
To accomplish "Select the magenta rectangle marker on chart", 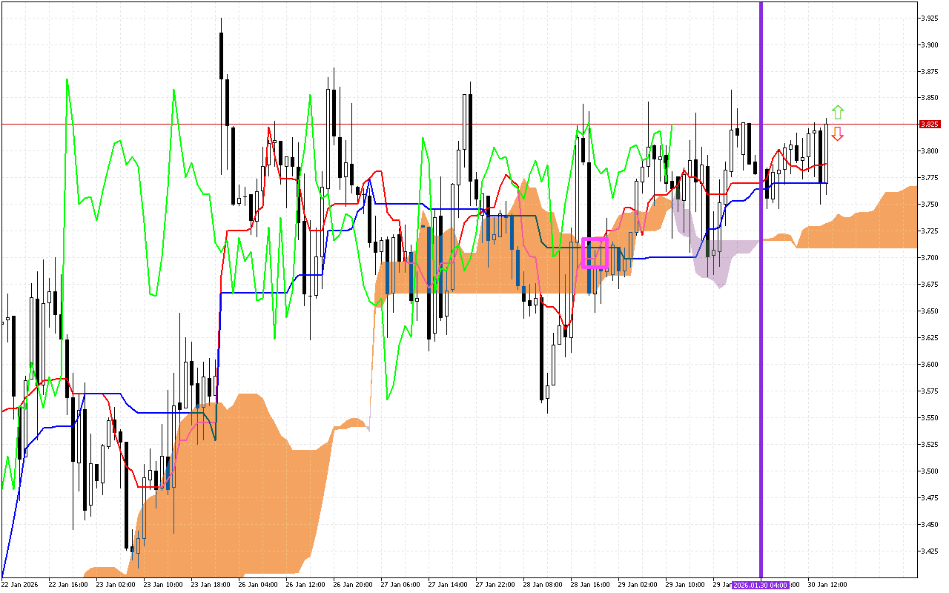I will tap(595, 253).
